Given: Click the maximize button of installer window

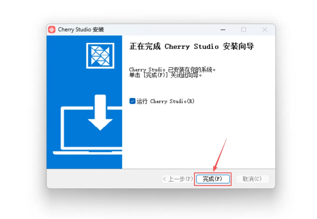Looking at the screenshot, I should tap(244, 30).
